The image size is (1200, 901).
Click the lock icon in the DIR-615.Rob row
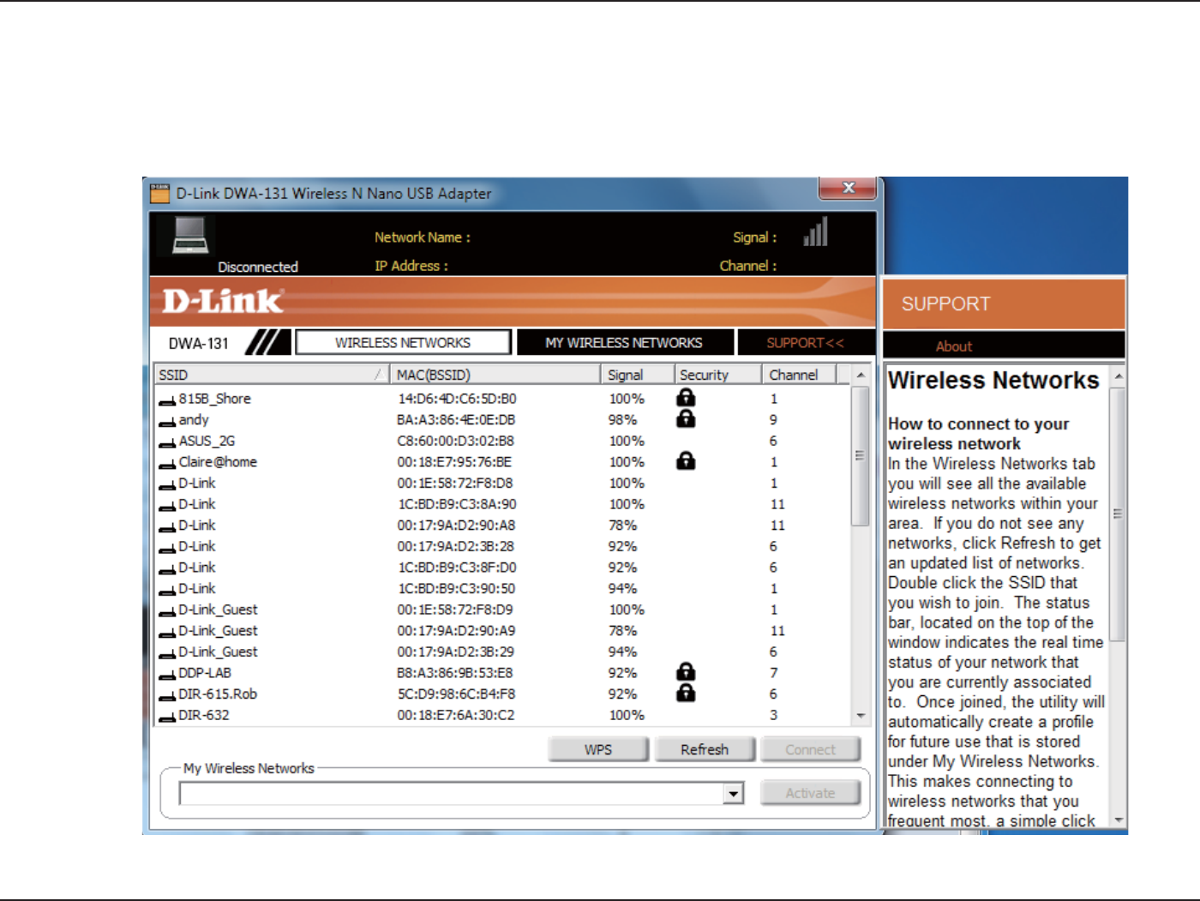[686, 694]
